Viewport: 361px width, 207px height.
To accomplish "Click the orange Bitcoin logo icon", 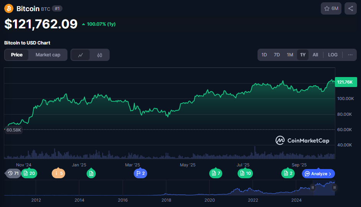I will point(9,8).
